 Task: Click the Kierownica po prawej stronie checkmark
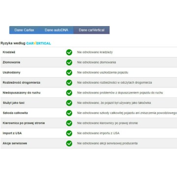[x=69, y=123]
